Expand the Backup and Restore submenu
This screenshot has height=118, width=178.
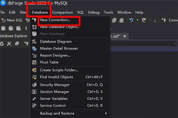coord(70,113)
